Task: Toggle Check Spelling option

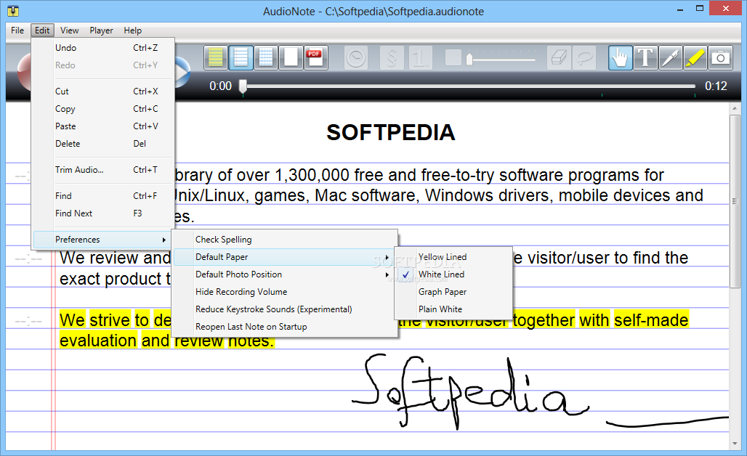Action: (x=284, y=240)
